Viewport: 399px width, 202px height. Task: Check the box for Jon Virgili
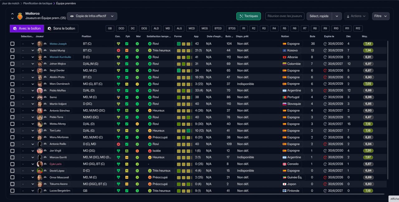click(x=12, y=151)
